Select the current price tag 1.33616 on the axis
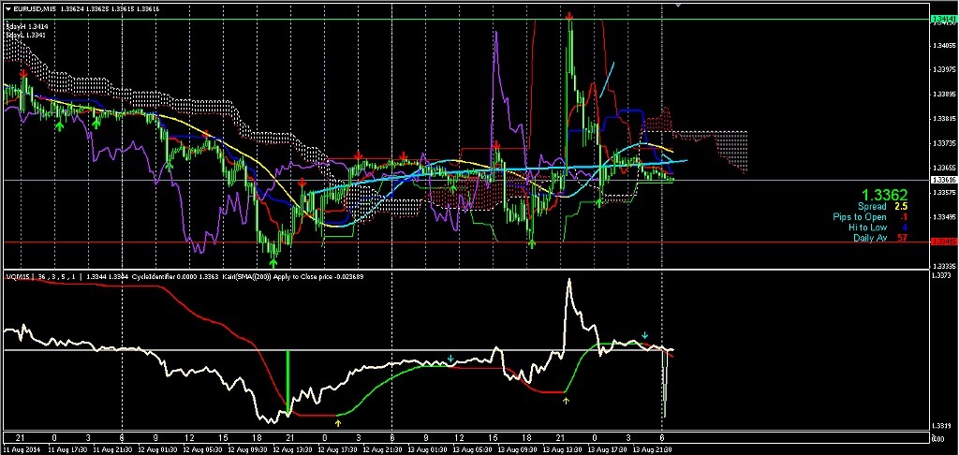Viewport: 959px width, 455px height. (943, 179)
